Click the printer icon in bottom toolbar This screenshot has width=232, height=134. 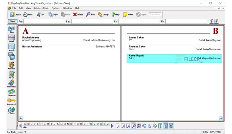(155, 126)
